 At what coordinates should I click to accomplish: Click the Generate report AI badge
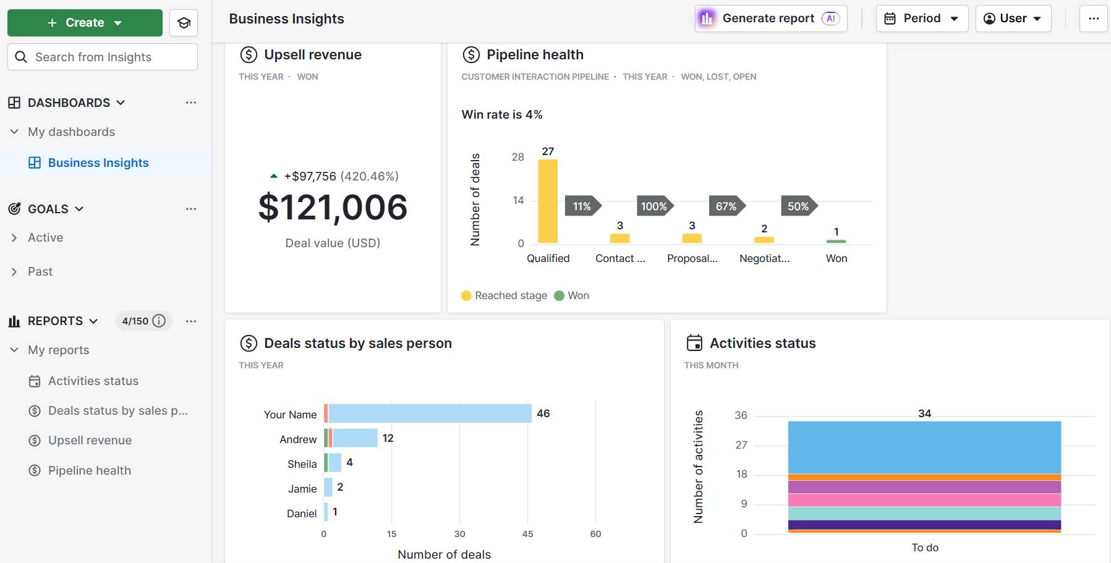[x=831, y=19]
